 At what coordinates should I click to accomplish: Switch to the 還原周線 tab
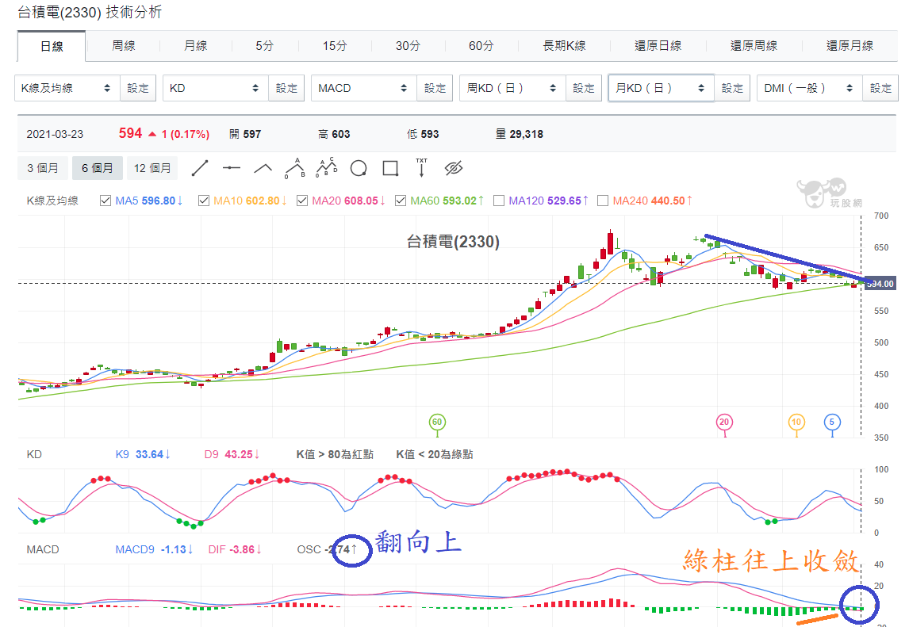(754, 46)
